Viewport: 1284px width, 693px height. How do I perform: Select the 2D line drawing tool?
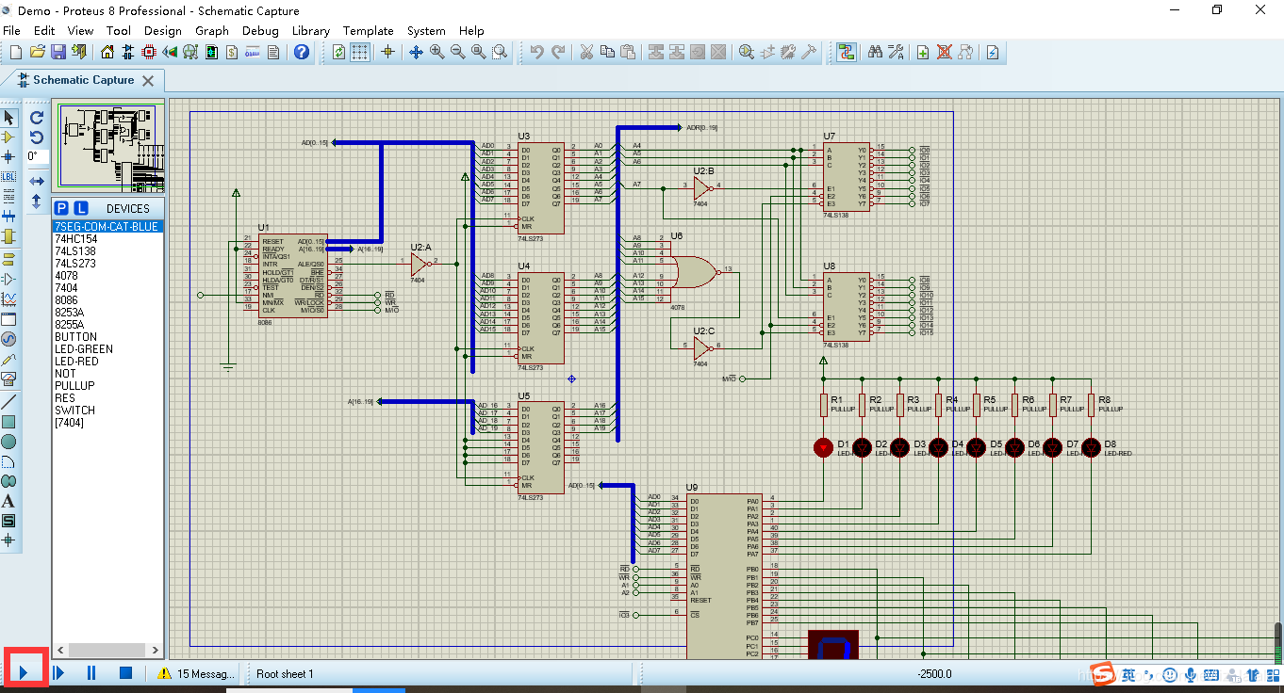pos(9,401)
